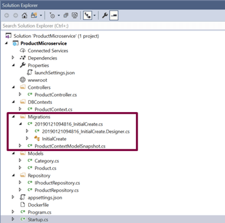Click the Product.cs C# file icon

30,168
